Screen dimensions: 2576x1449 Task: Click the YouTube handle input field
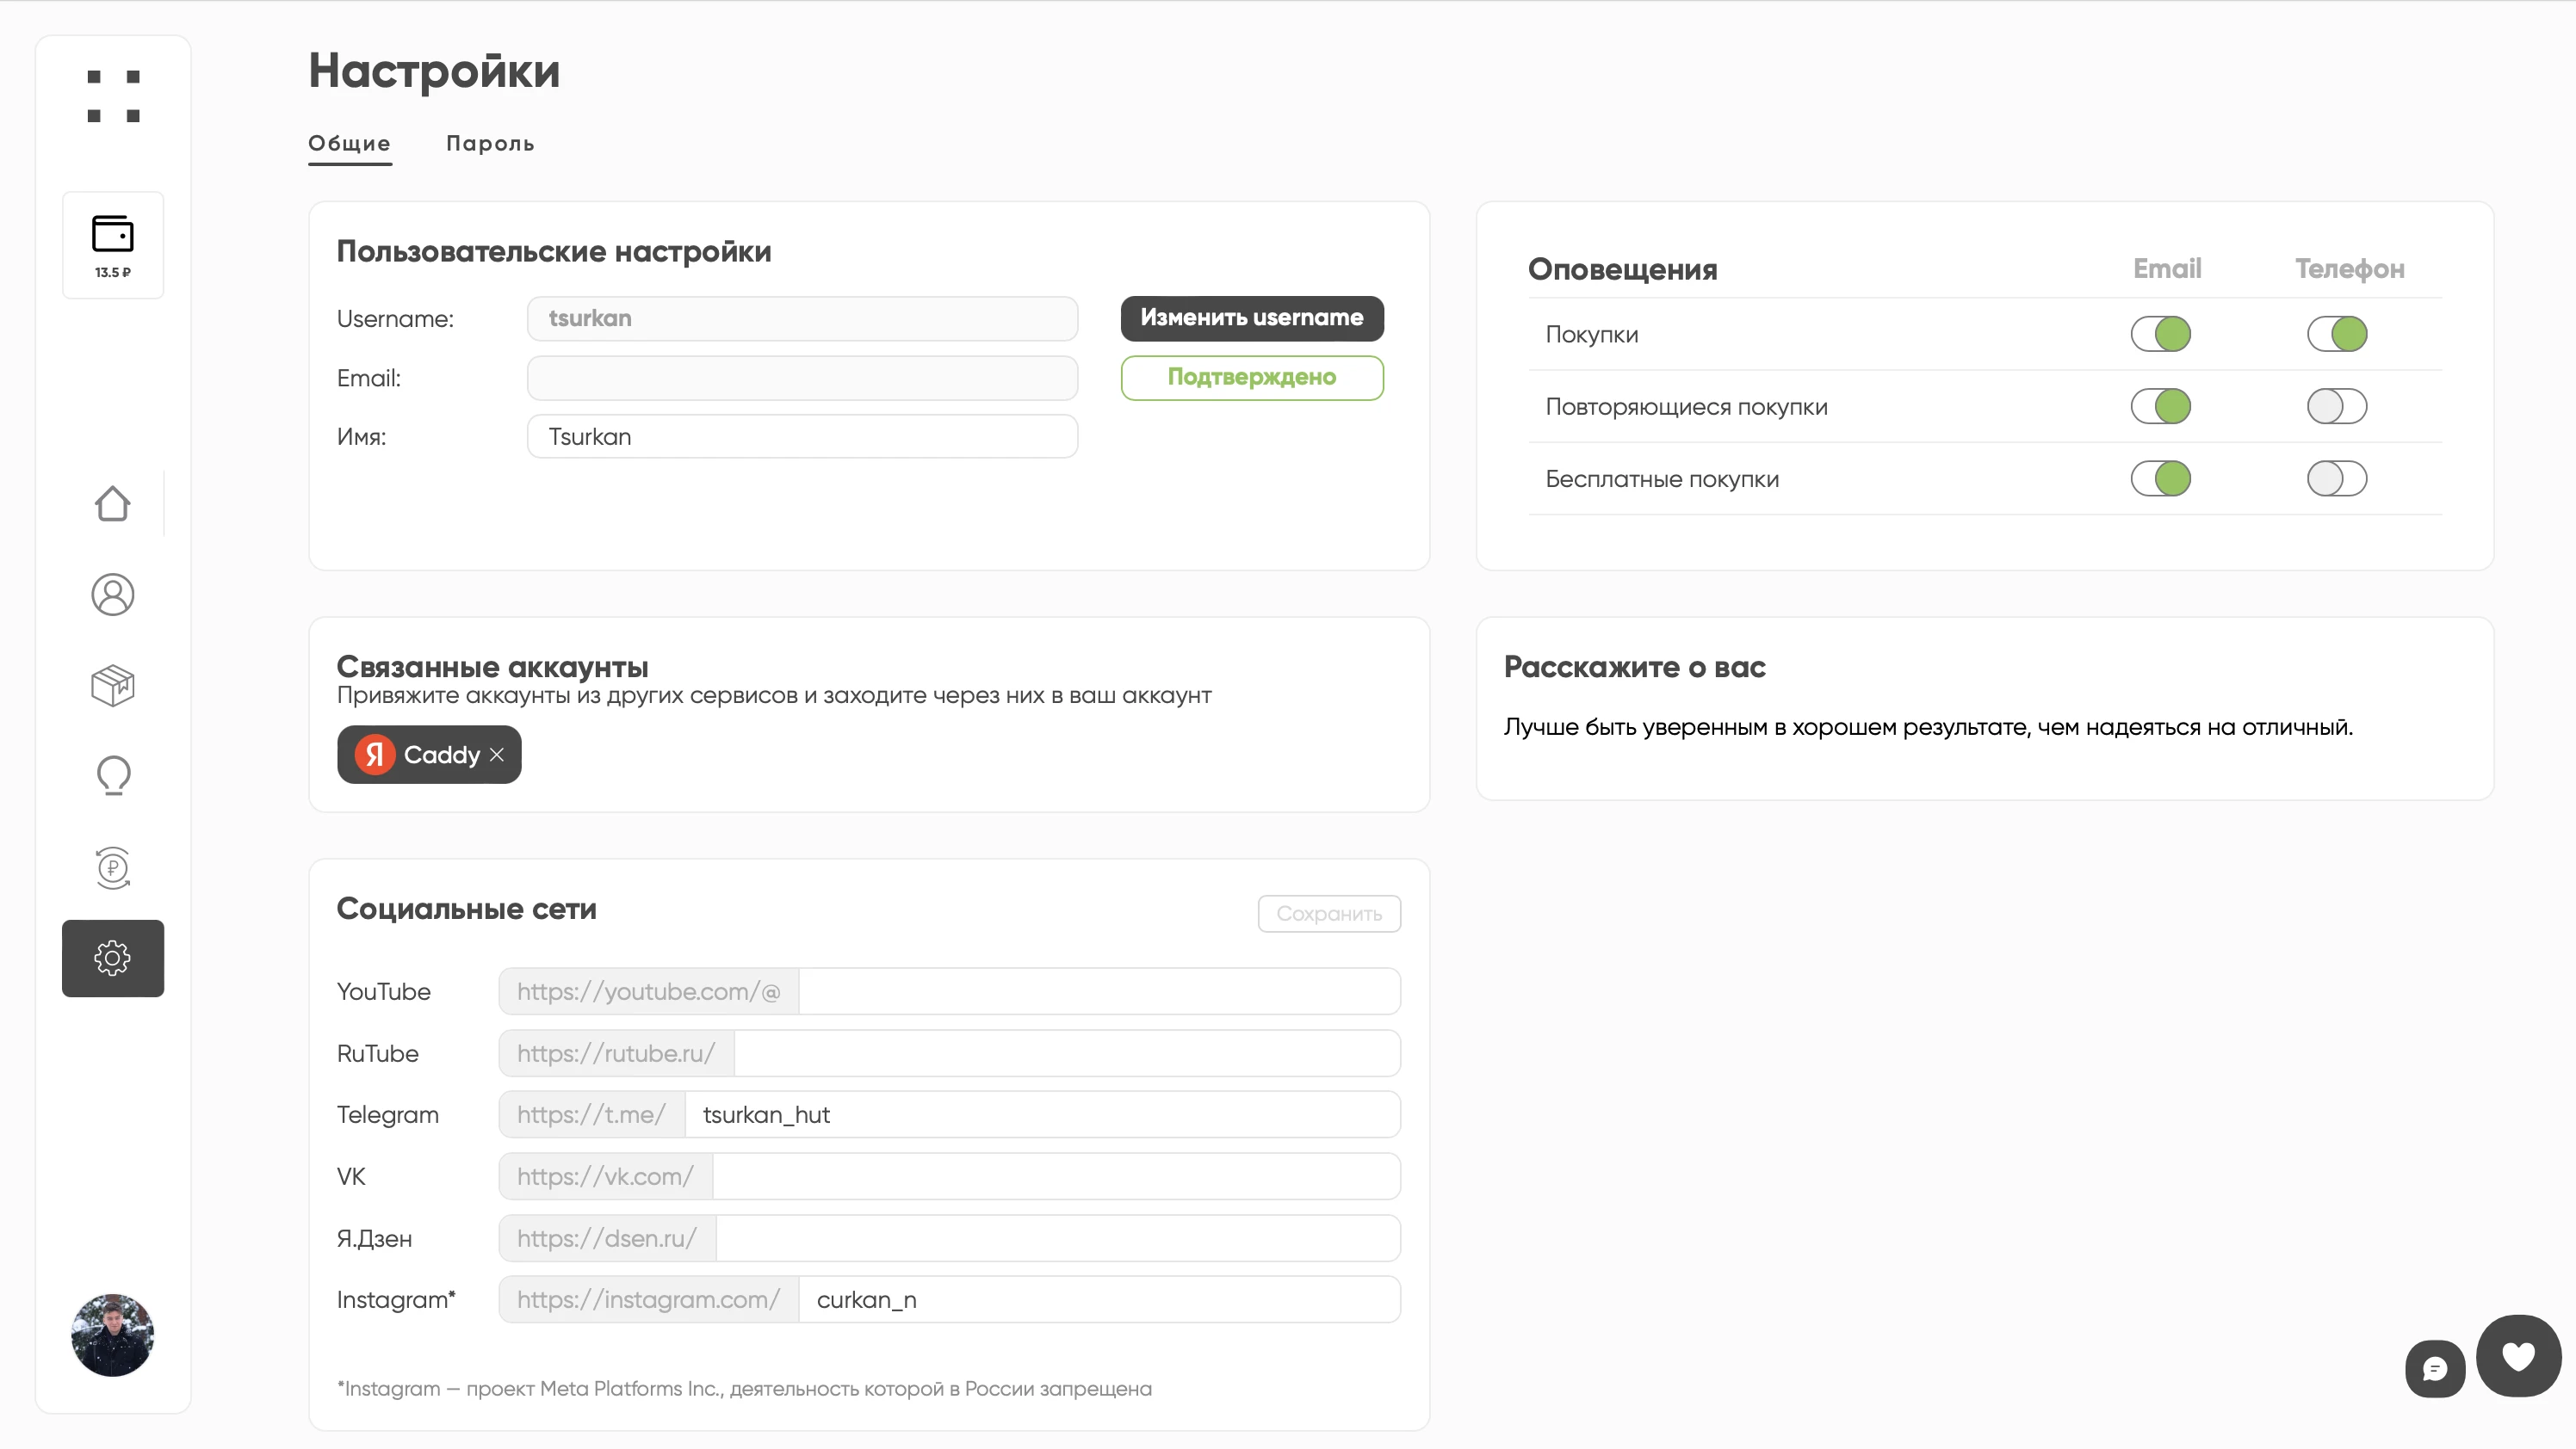pyautogui.click(x=1098, y=991)
